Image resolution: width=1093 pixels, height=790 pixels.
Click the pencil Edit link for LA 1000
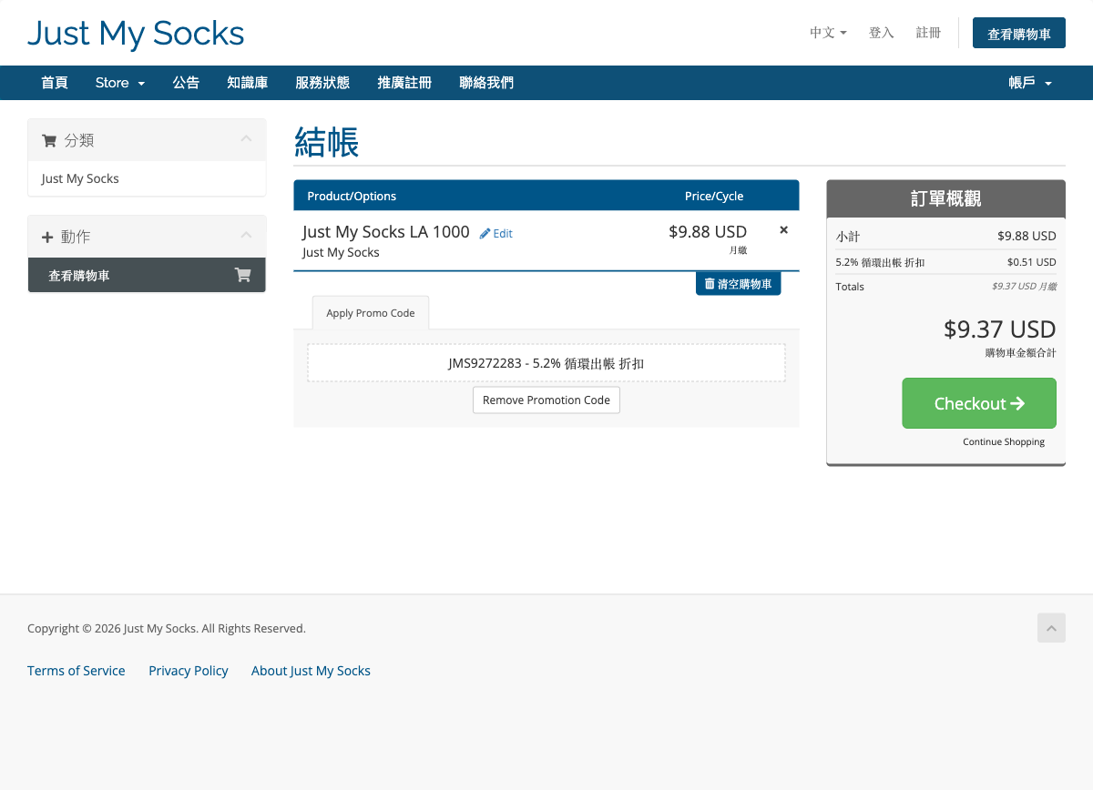tap(495, 234)
